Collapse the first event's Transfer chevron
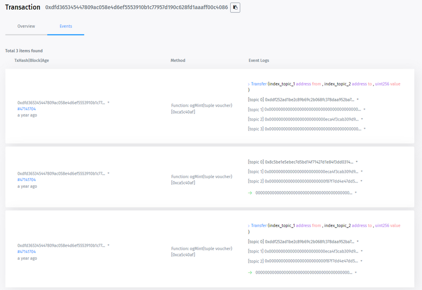Image resolution: width=422 pixels, height=290 pixels. click(x=248, y=84)
